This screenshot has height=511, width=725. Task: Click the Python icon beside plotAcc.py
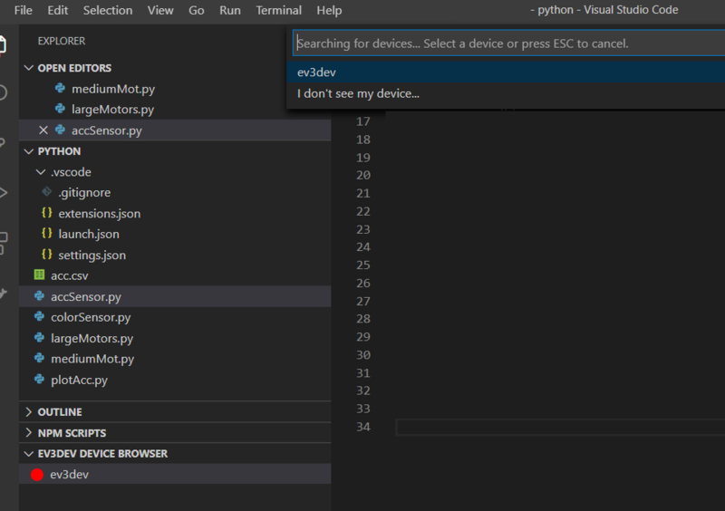(x=39, y=380)
